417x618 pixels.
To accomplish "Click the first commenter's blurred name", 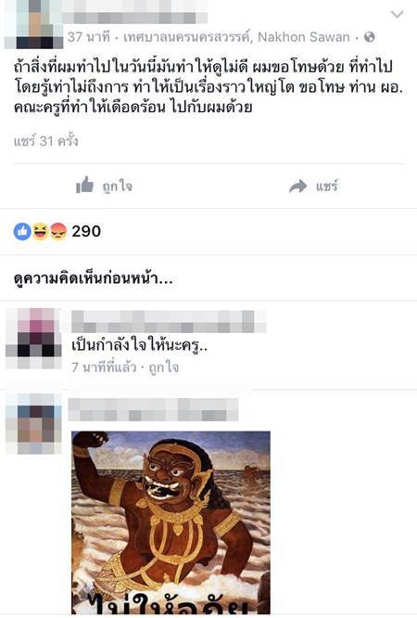I will pyautogui.click(x=169, y=322).
